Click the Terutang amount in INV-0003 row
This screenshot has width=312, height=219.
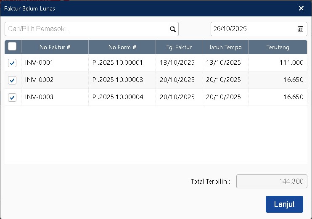click(x=293, y=97)
